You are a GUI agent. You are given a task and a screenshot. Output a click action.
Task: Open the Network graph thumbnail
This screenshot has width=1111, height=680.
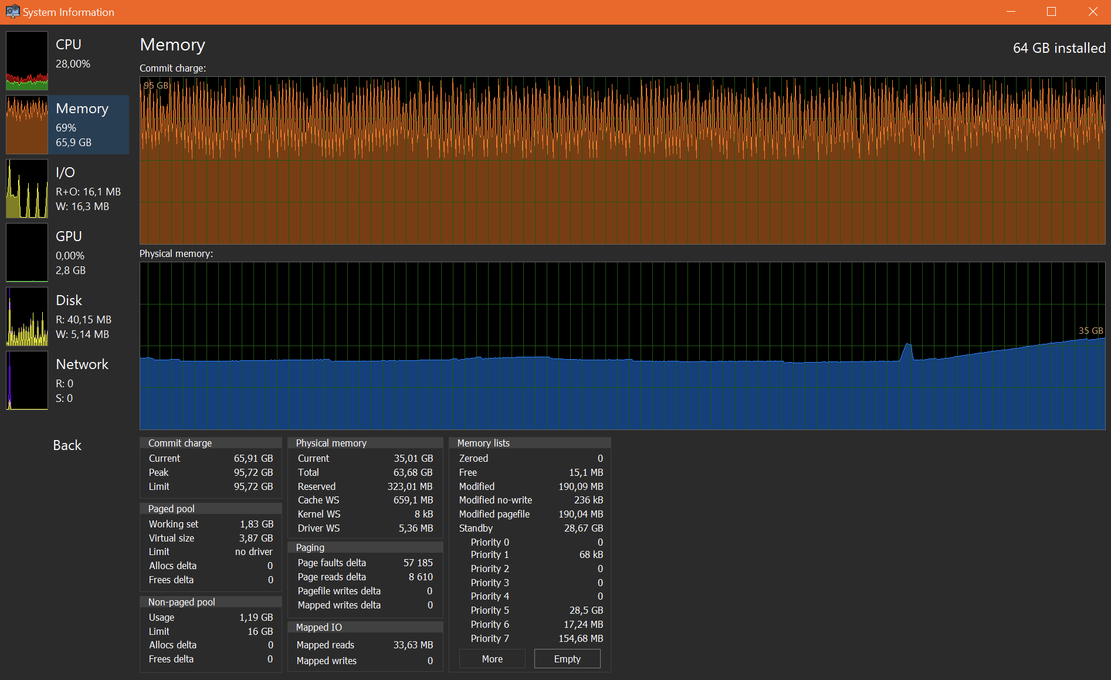click(27, 380)
